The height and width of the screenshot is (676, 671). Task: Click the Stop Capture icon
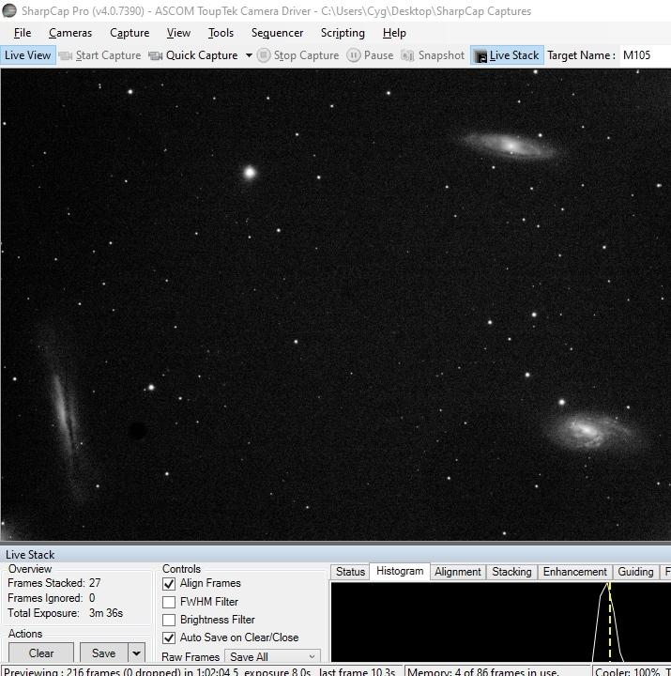coord(264,55)
